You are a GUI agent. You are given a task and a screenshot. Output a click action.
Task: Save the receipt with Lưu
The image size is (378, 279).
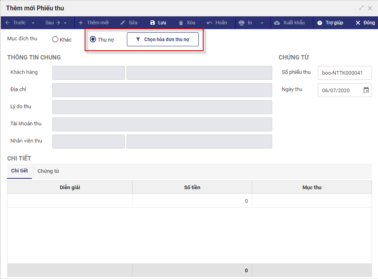(162, 23)
